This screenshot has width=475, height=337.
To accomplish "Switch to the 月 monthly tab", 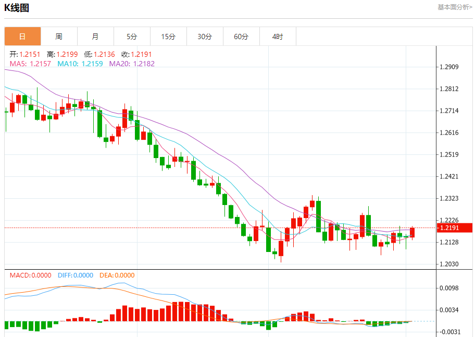I will 95,37.
